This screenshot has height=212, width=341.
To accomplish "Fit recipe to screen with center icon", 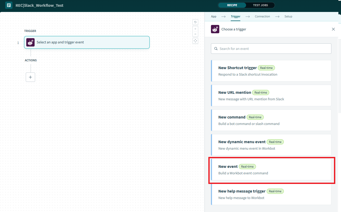I will pos(195,41).
